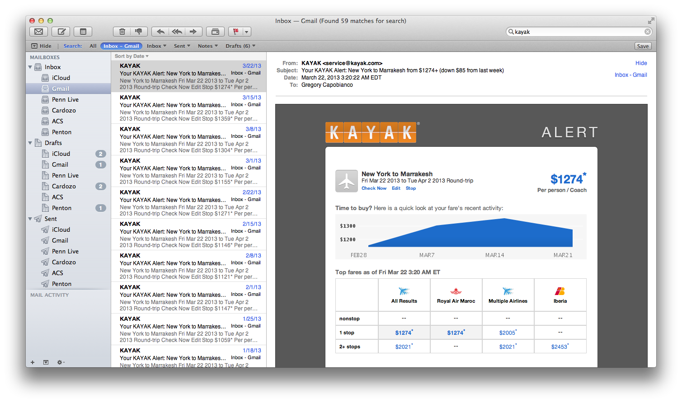
Task: Select ACS inbox mailbox
Action: 68,121
